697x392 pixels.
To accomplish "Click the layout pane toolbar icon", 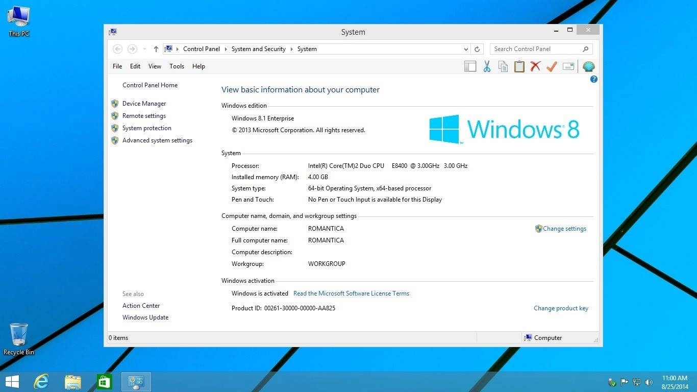I will tap(470, 66).
